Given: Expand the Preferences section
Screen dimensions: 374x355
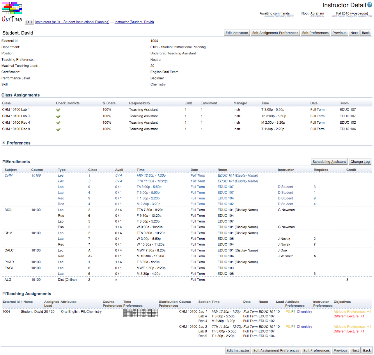Looking at the screenshot, I should (x=4, y=143).
